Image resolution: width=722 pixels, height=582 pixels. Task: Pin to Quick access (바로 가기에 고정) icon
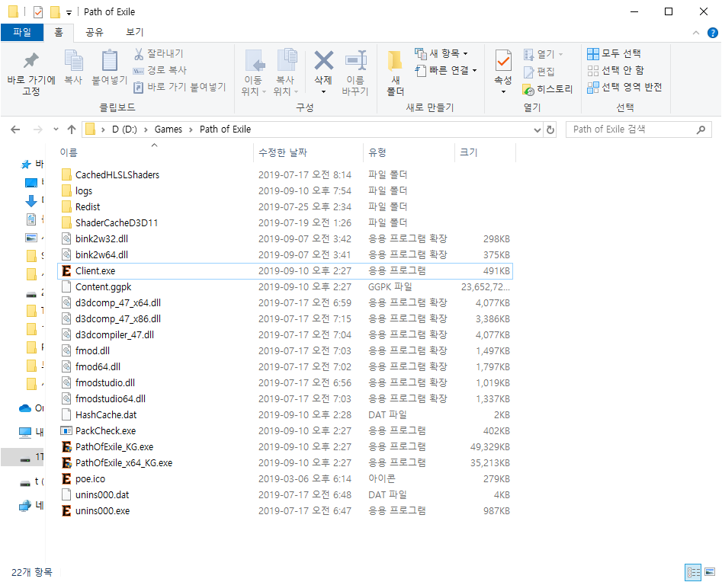[x=30, y=60]
